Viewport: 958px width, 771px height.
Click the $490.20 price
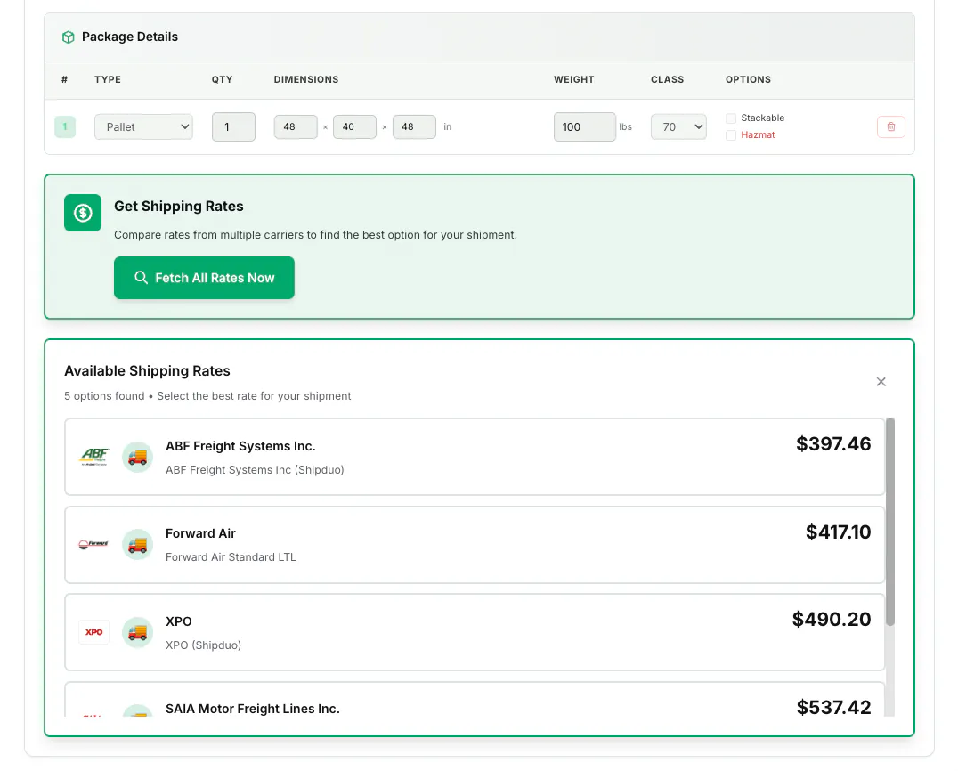[832, 620]
